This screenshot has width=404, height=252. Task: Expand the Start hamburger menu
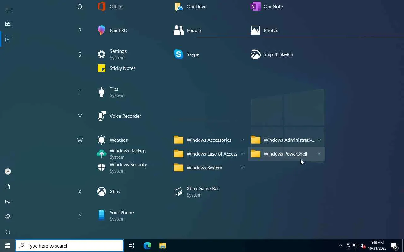tap(8, 9)
